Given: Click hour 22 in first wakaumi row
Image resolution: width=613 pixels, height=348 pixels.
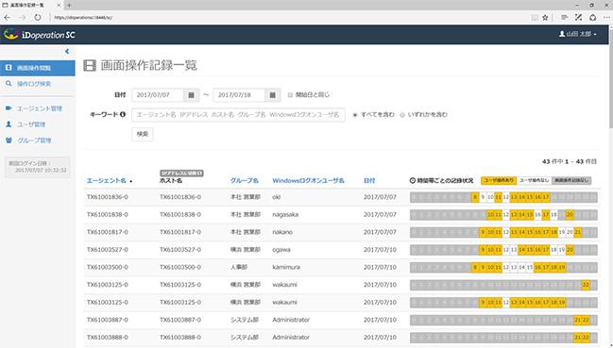Looking at the screenshot, I should tap(586, 285).
